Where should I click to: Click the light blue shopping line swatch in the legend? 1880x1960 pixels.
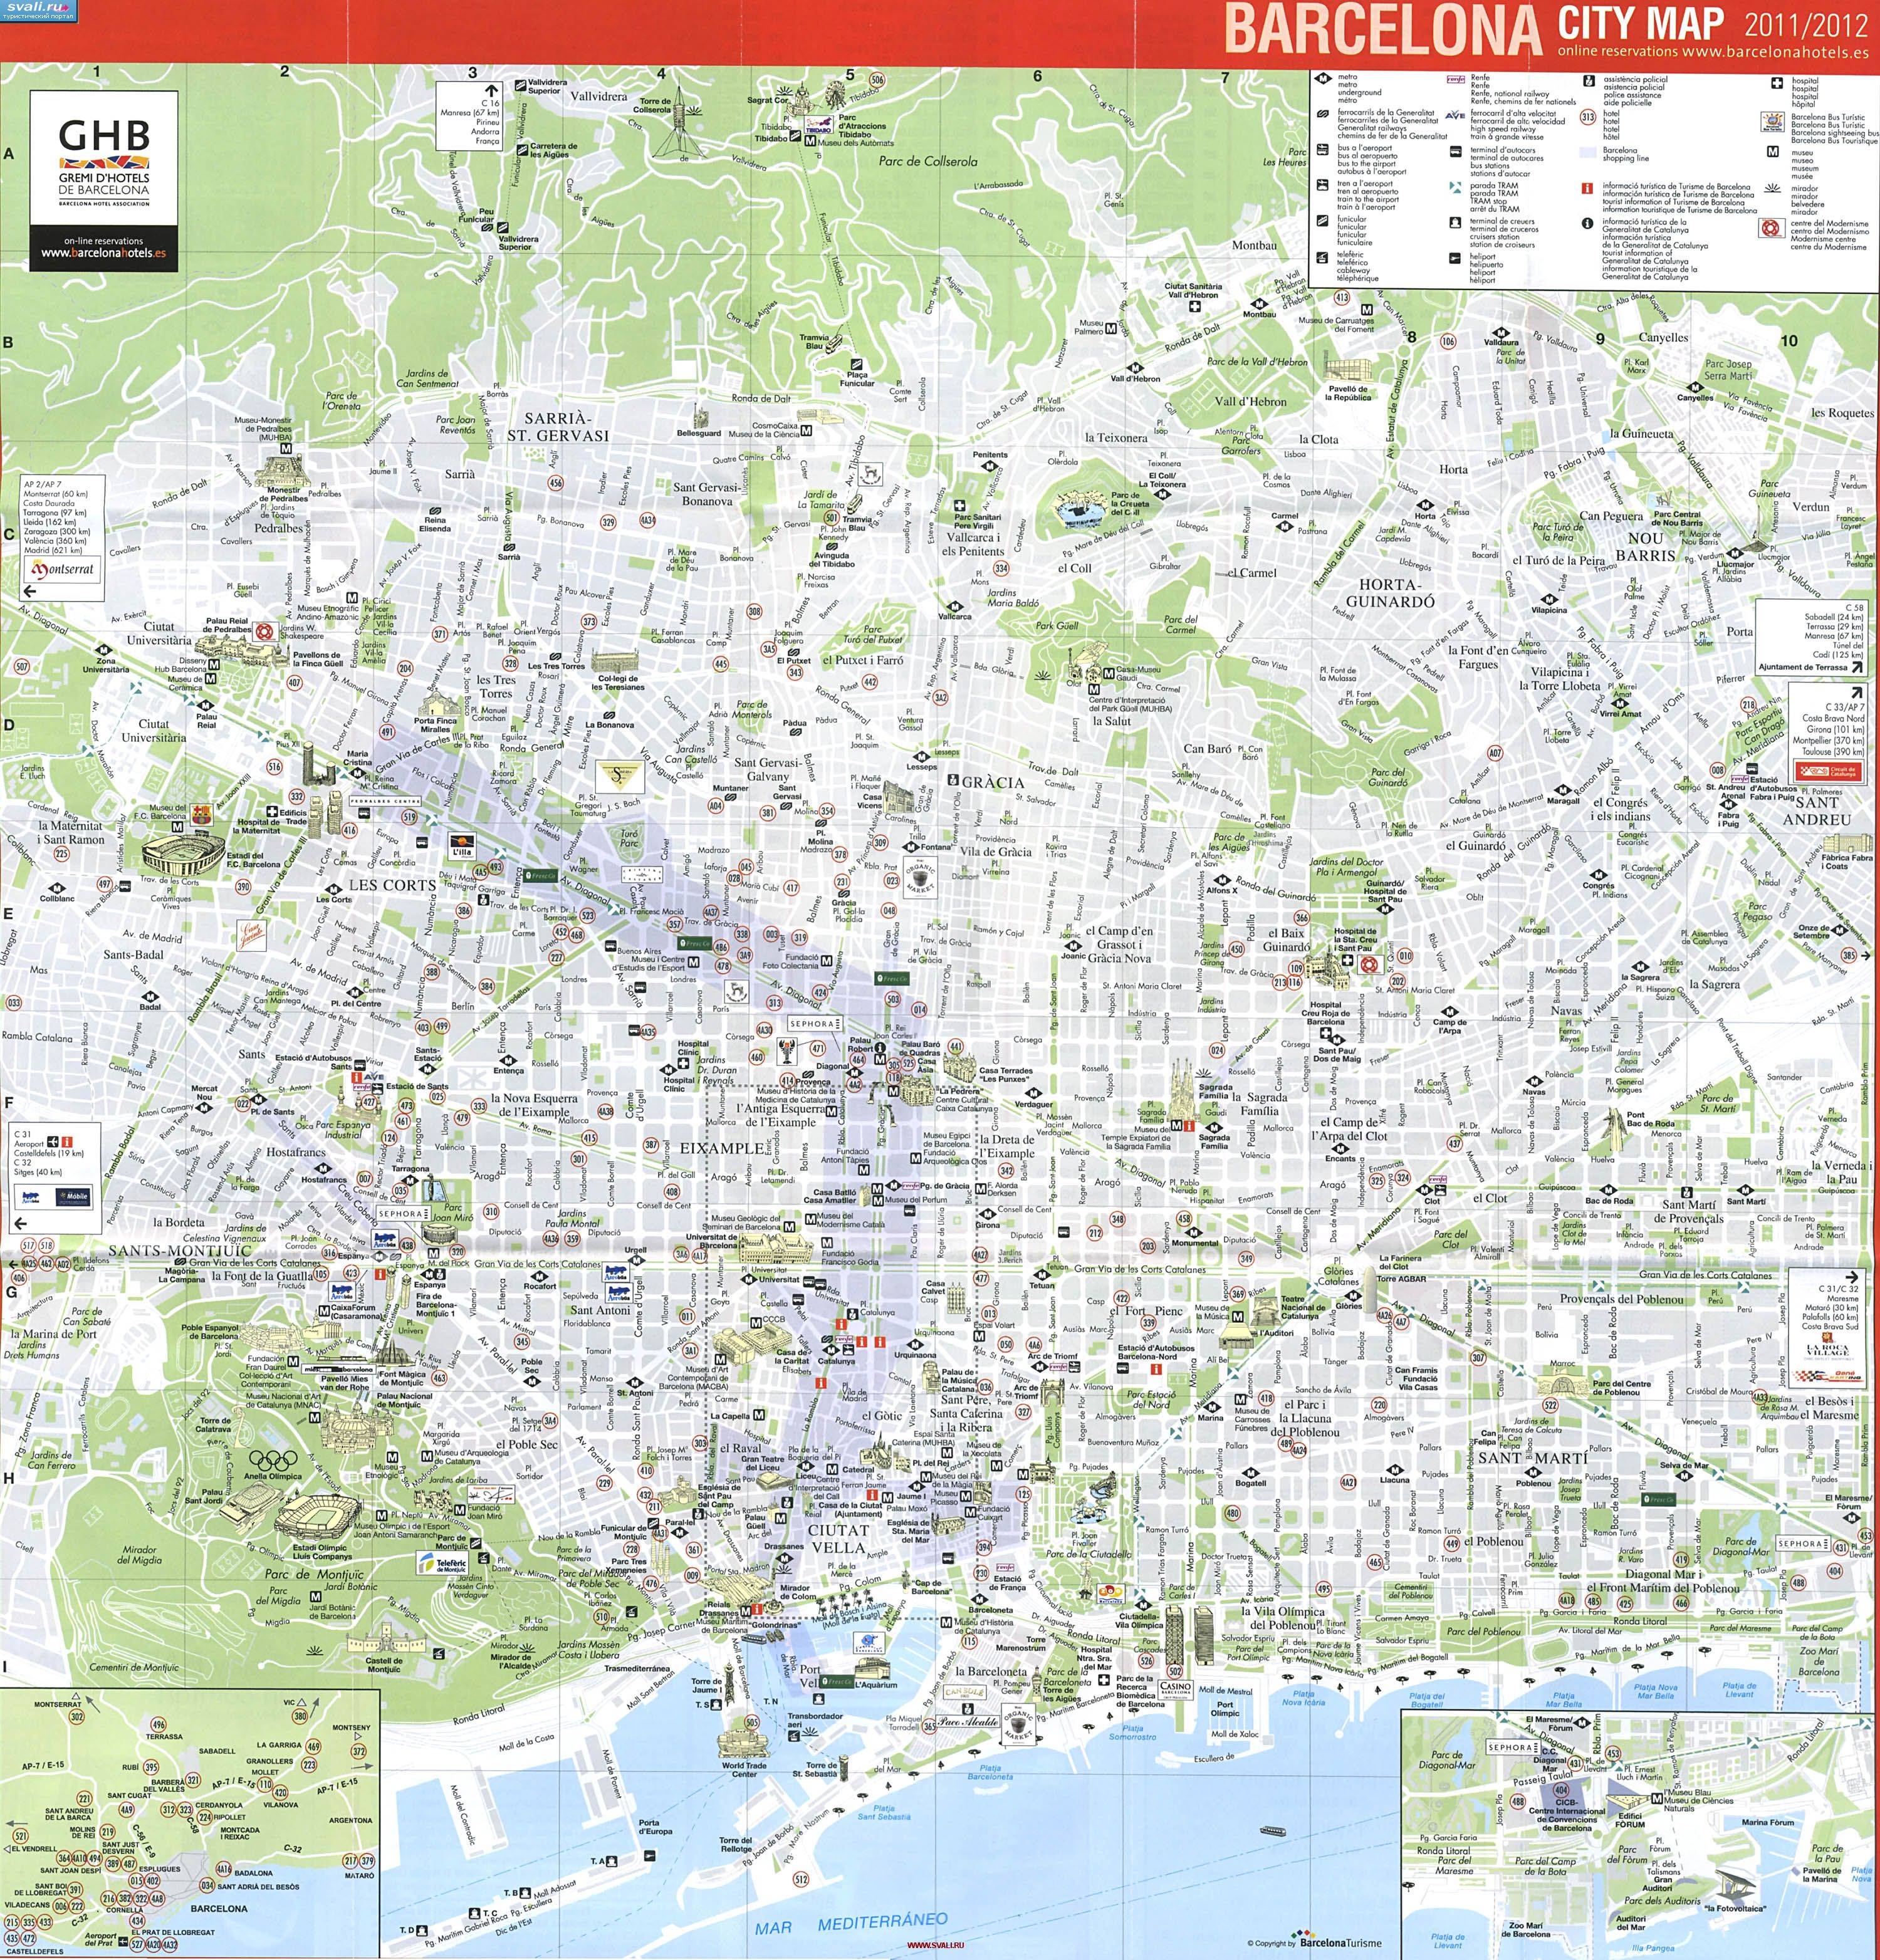[x=1588, y=153]
